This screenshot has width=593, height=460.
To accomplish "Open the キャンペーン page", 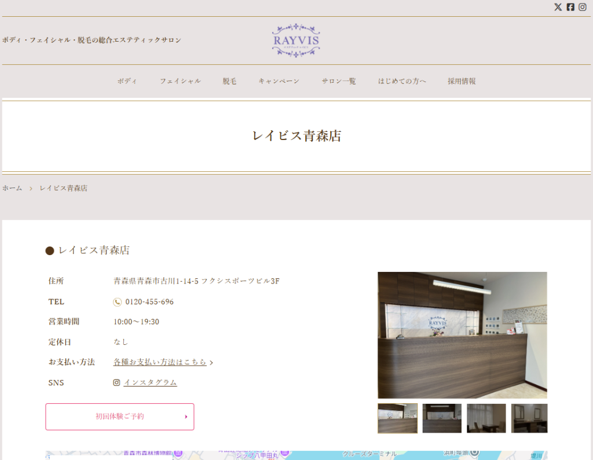I will (x=279, y=81).
